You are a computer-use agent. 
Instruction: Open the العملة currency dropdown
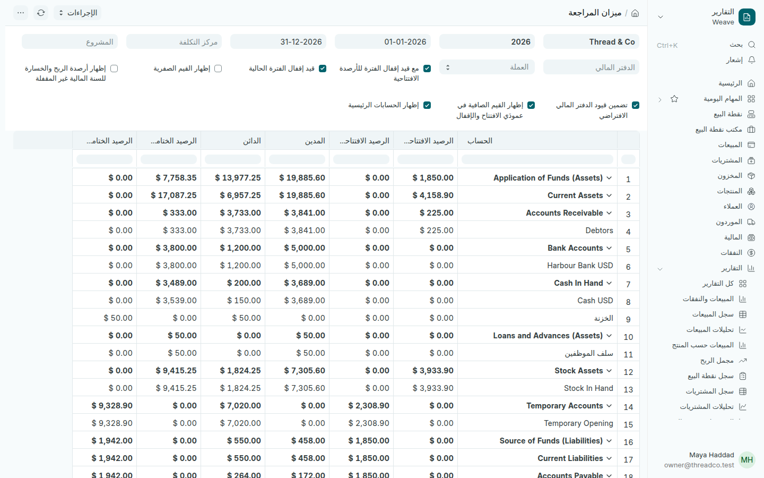tap(487, 67)
